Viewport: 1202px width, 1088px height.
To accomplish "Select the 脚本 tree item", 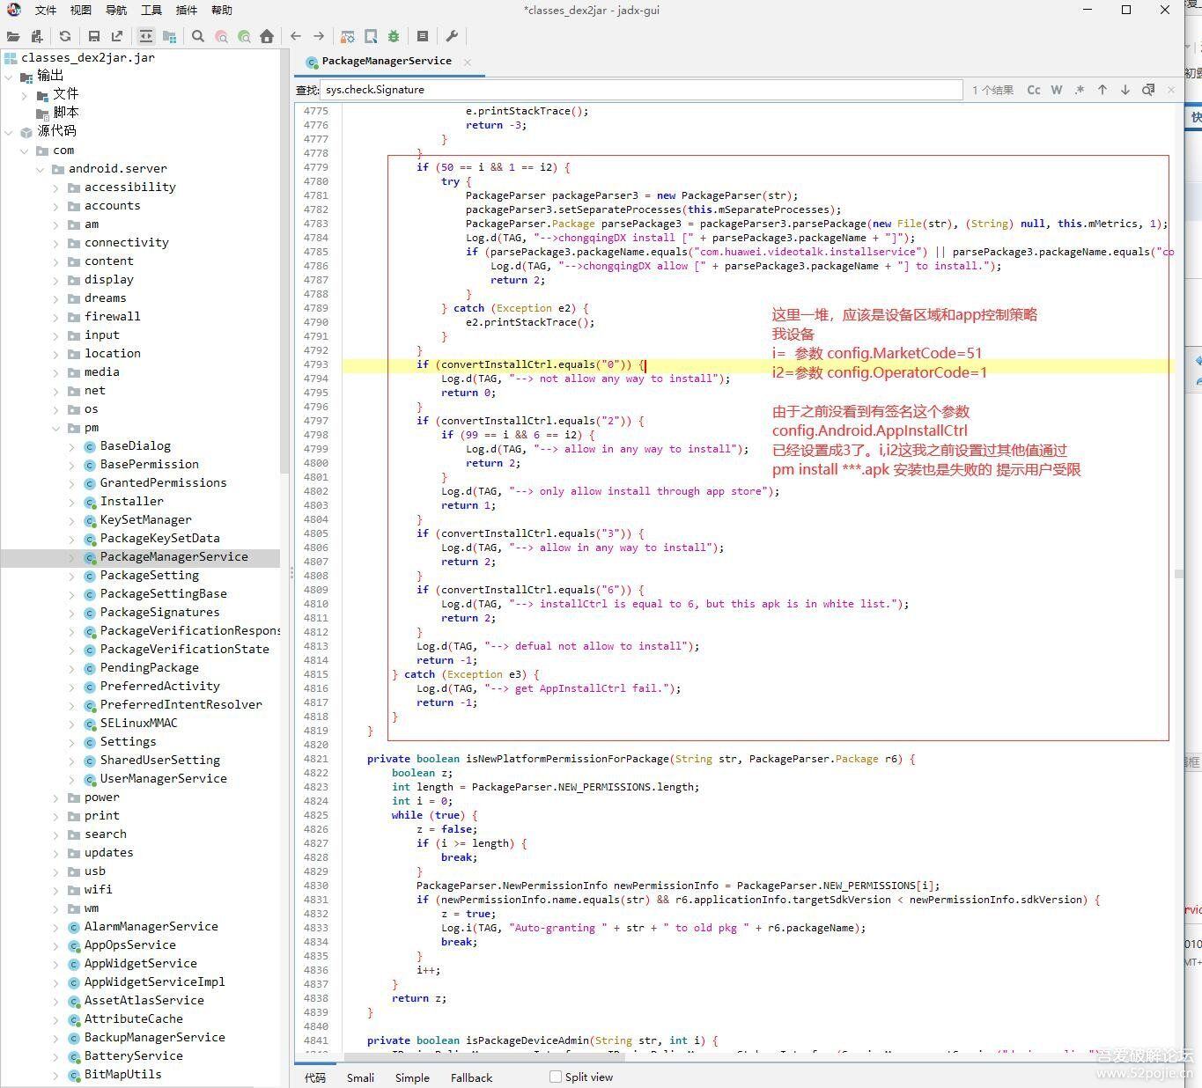I will point(66,113).
